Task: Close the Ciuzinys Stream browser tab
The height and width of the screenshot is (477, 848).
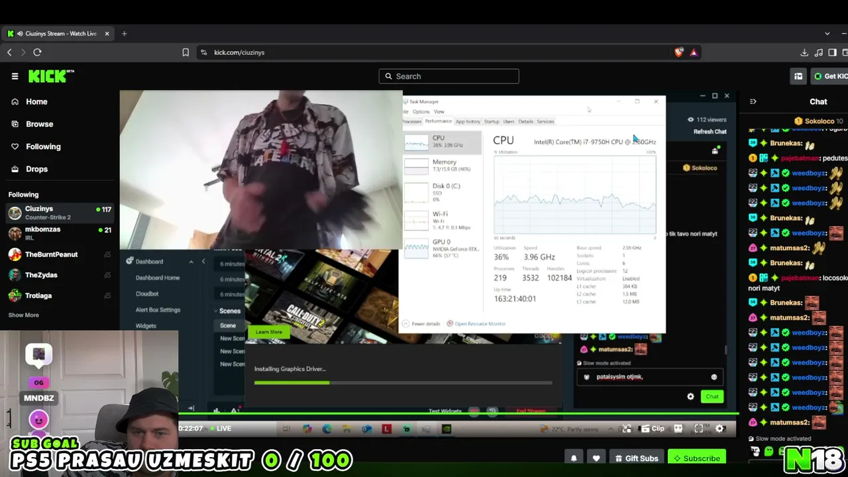Action: point(107,33)
